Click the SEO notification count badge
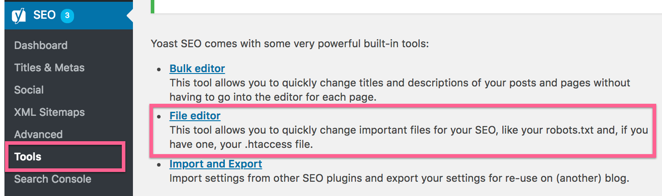The height and width of the screenshot is (196, 662). pos(67,16)
